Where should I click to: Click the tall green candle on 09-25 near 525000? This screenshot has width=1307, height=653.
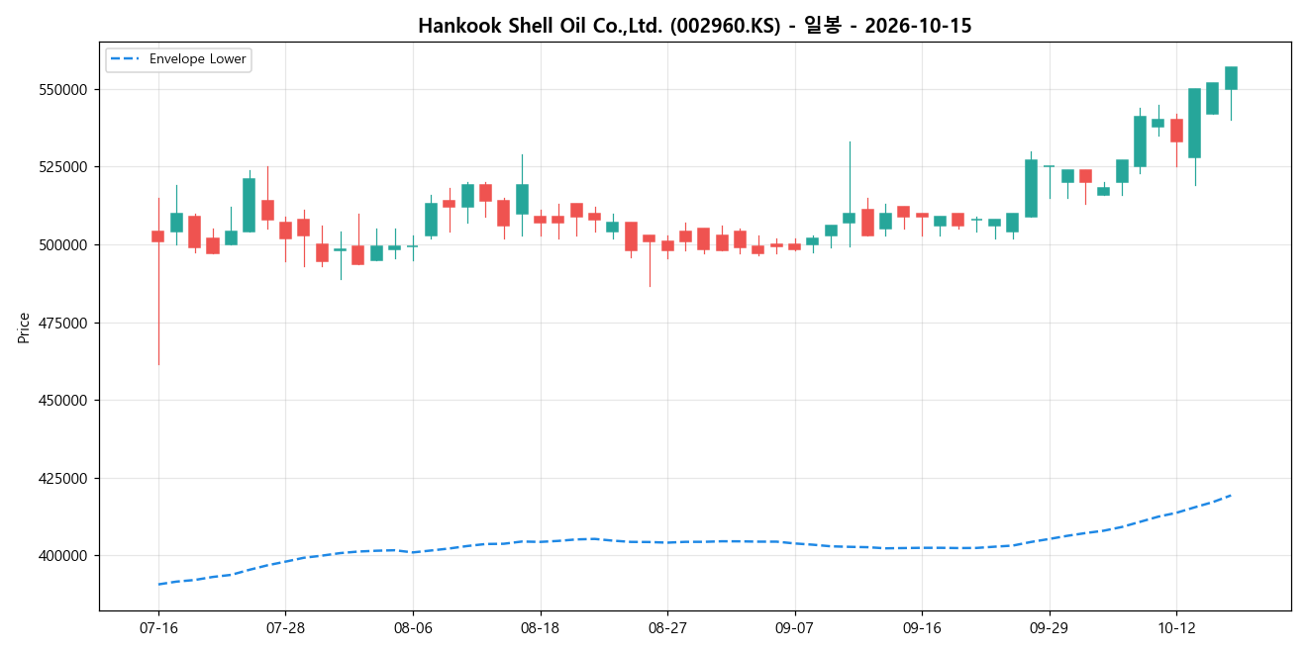click(1031, 188)
